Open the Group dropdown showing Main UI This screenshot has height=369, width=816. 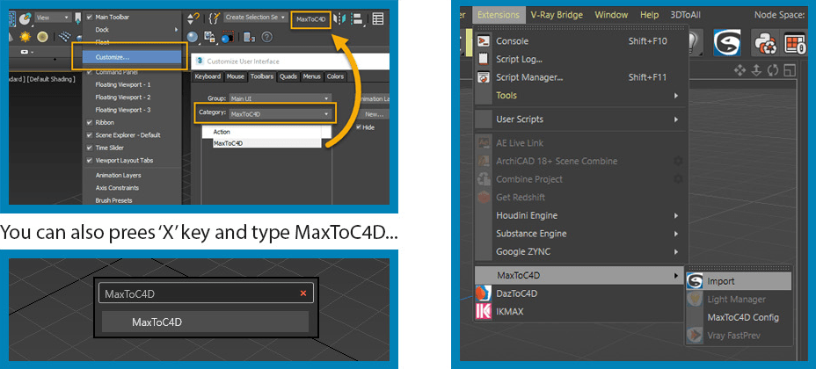(x=280, y=98)
